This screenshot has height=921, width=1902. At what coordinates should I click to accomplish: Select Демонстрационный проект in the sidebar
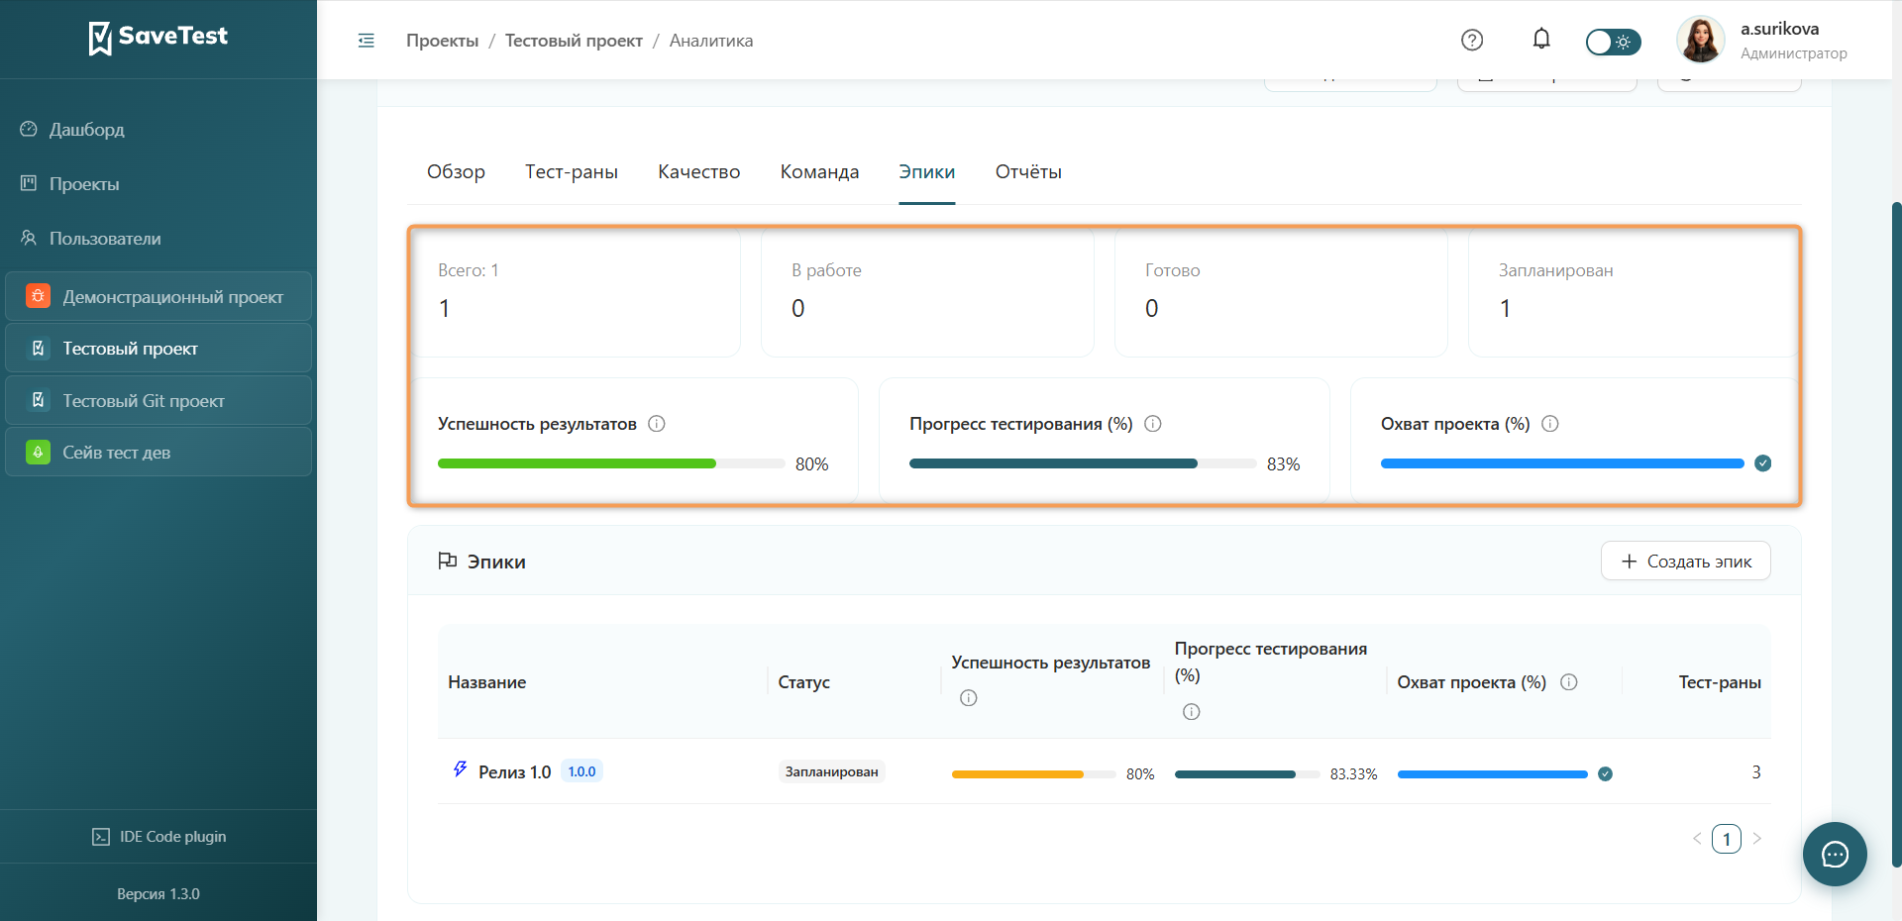coord(158,297)
